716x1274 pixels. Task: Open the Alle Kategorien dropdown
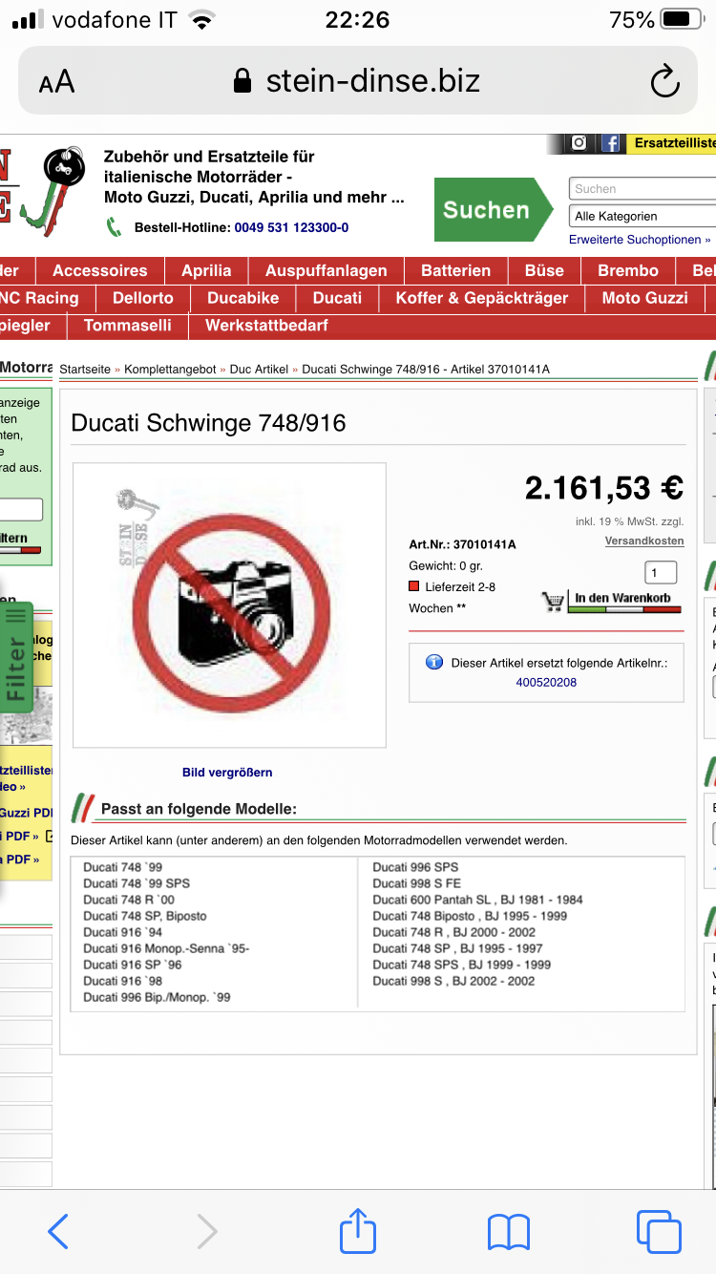[x=642, y=216]
